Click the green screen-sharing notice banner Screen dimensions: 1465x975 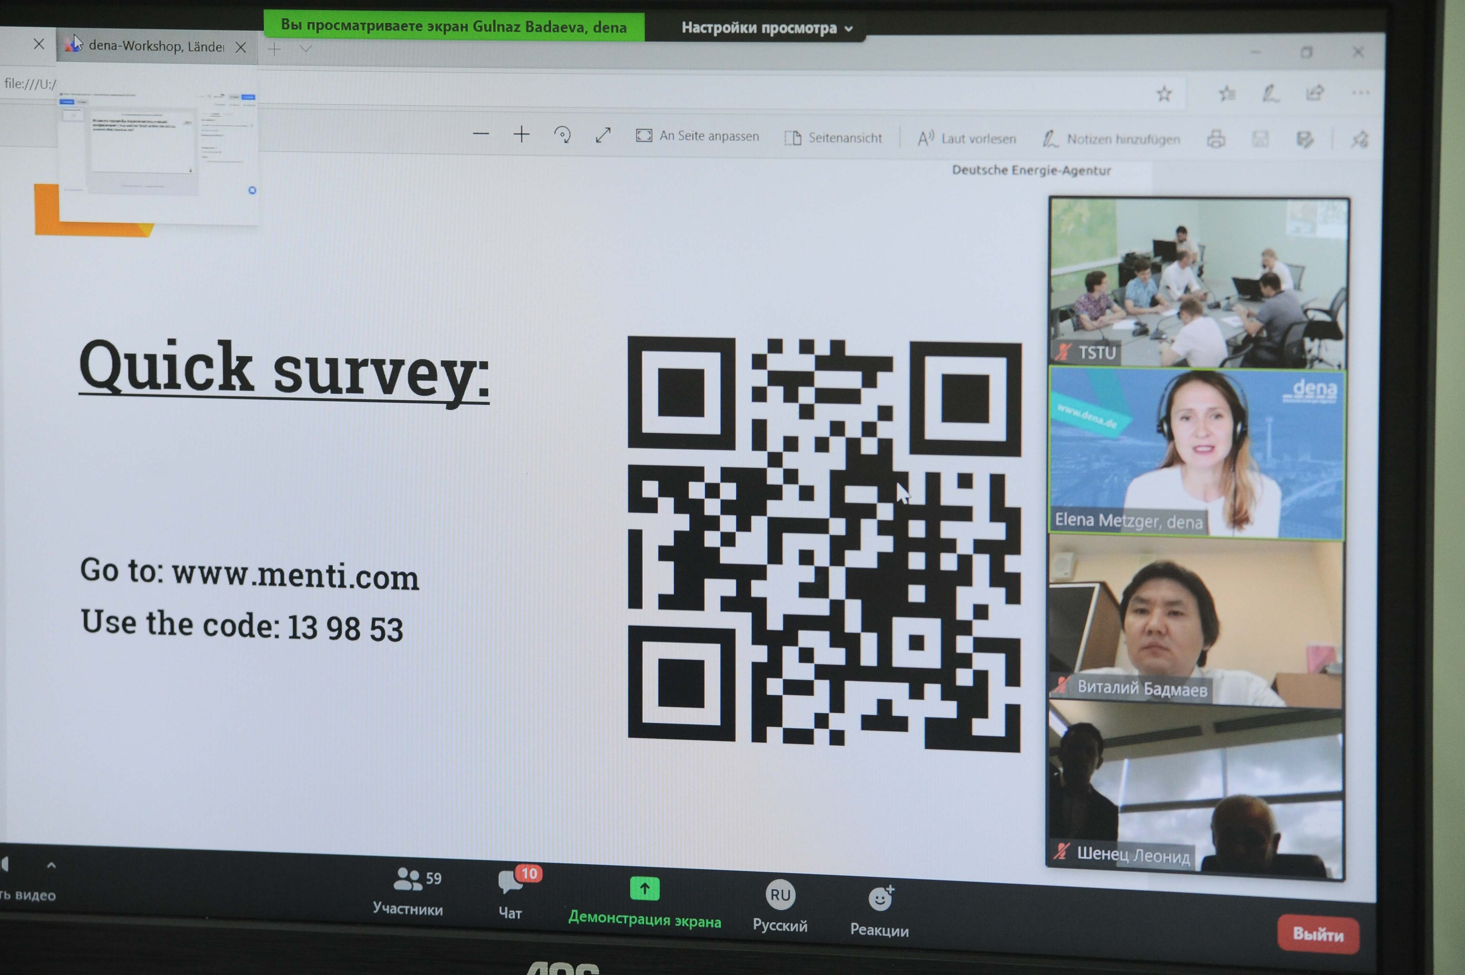coord(454,26)
